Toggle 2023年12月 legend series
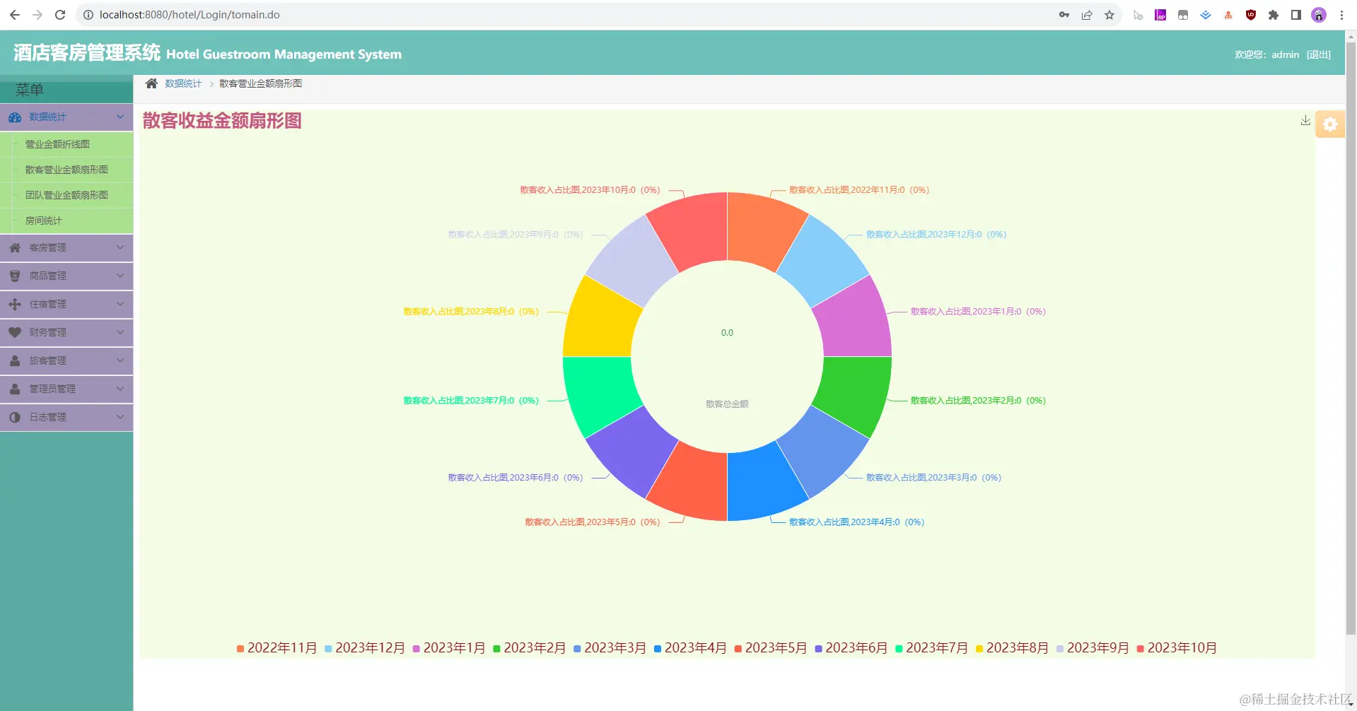The height and width of the screenshot is (711, 1357). [365, 648]
